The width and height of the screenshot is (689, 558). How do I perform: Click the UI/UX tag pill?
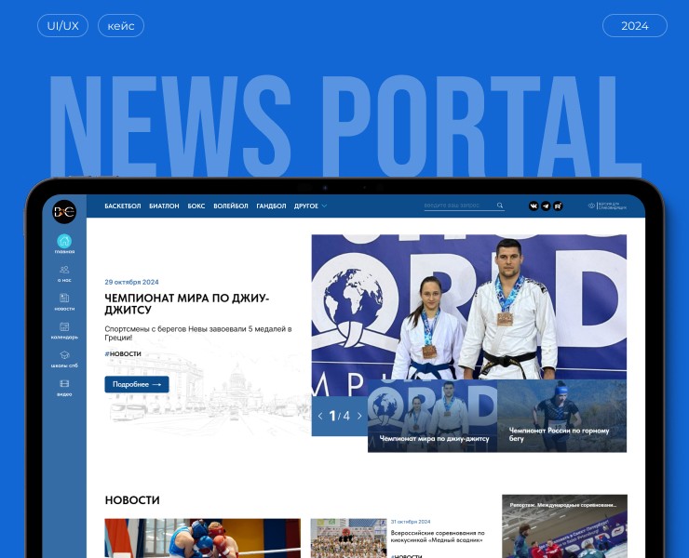point(62,25)
